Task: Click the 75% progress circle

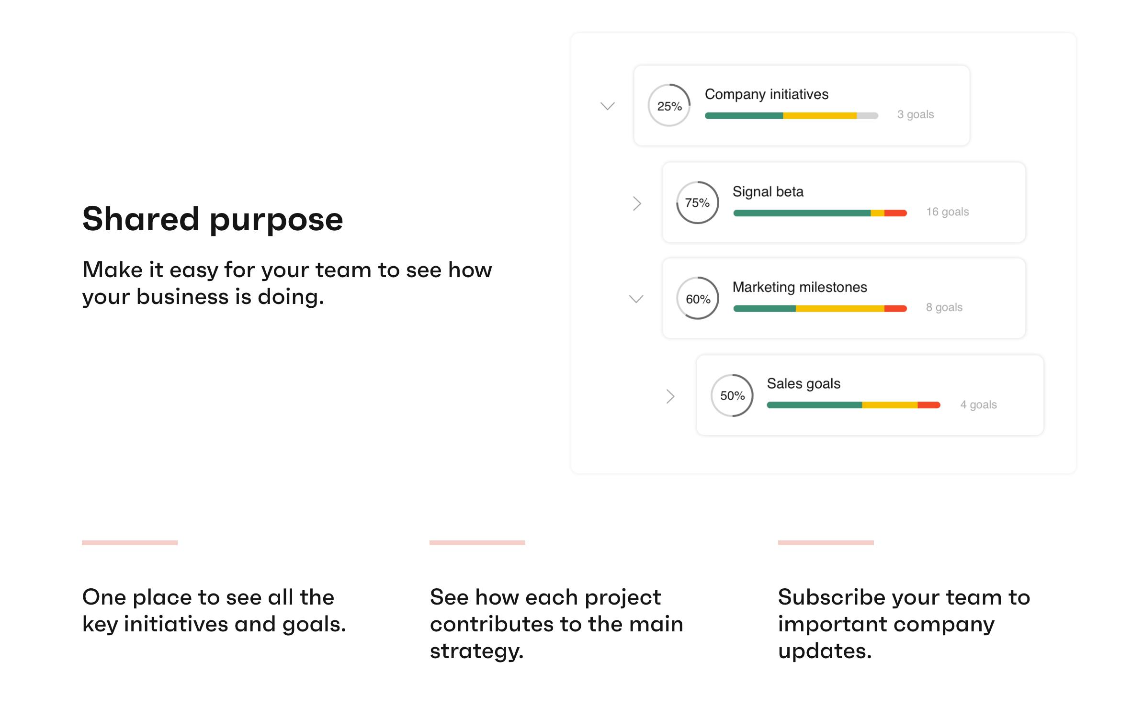Action: point(697,202)
